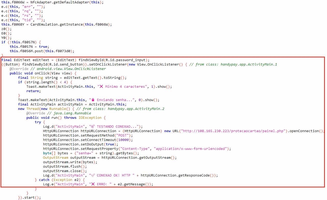Select the e.c(this, "rs", "") line

coord(22,16)
